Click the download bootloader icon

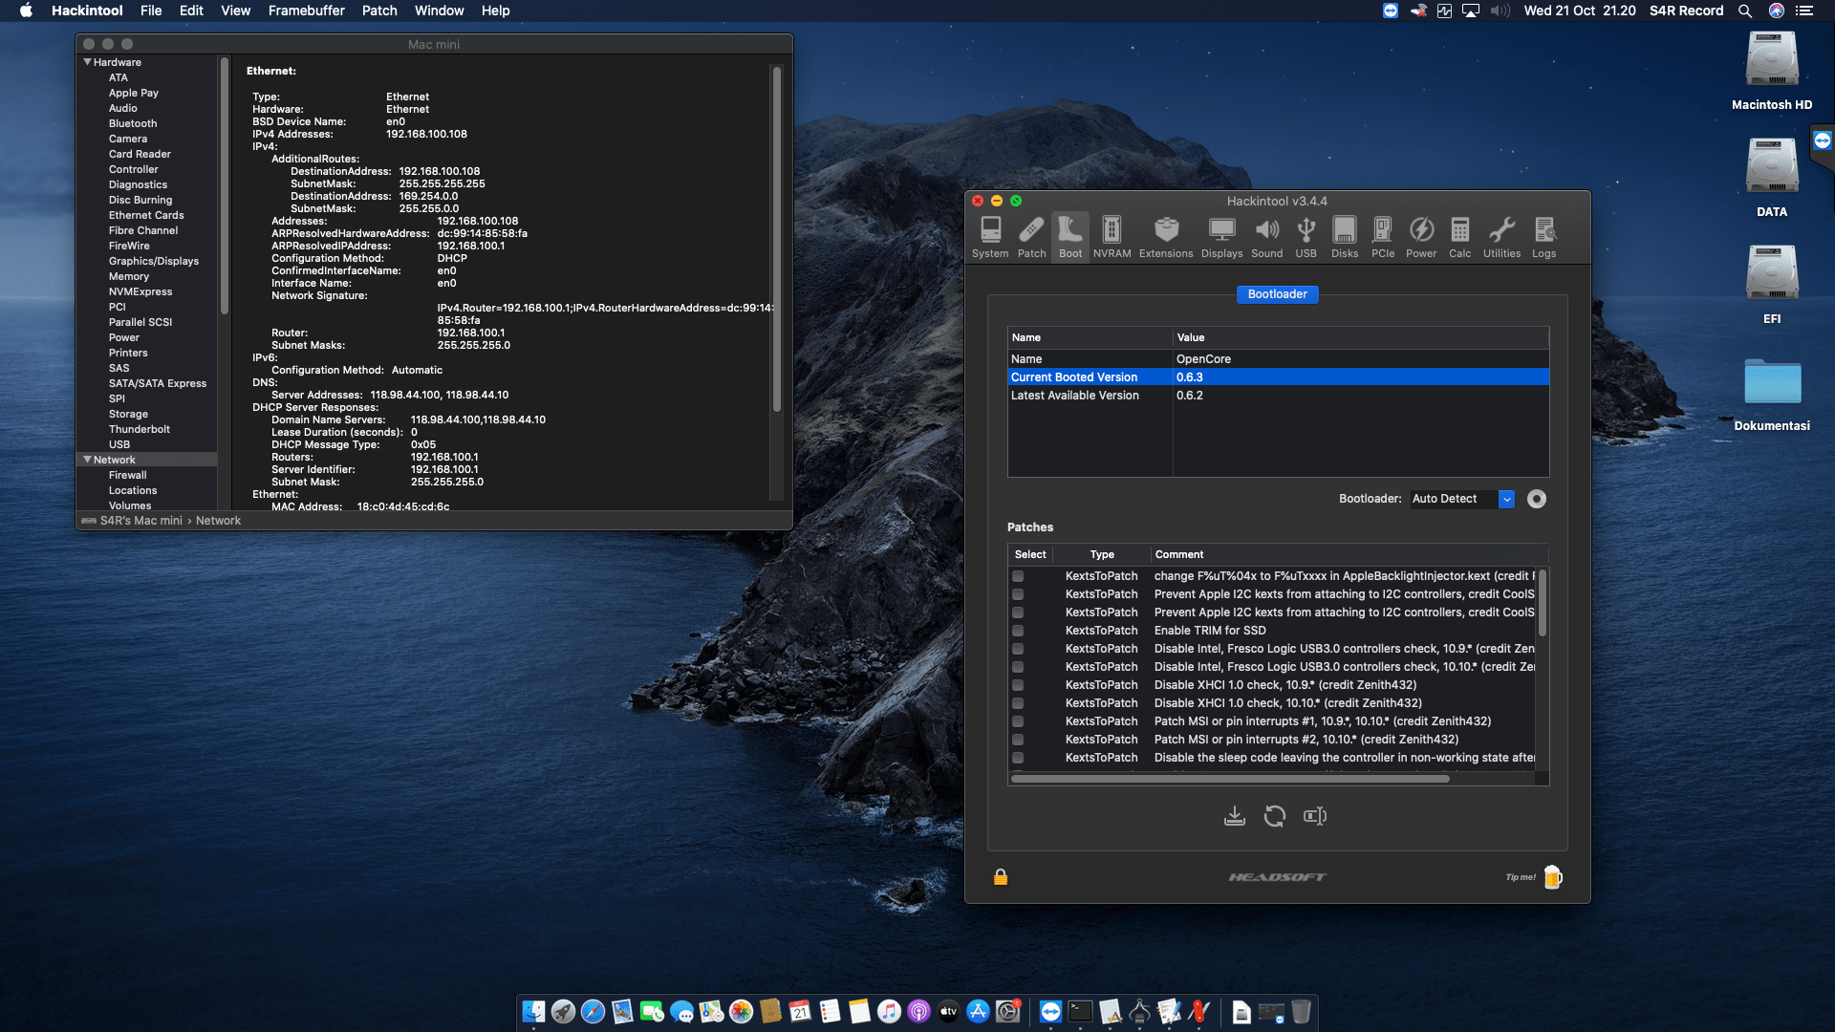tap(1235, 815)
